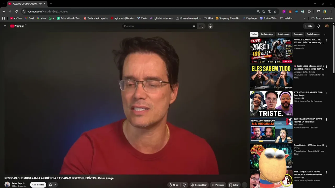This screenshot has height=188, width=335.
Task: Open Project Zomboid 100 Dias thumbnail
Action: (271, 51)
